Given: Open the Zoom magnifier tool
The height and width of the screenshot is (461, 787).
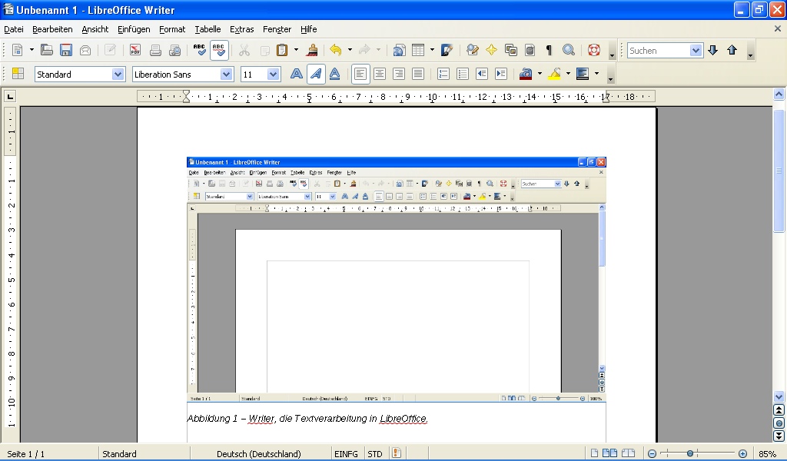Looking at the screenshot, I should click(569, 50).
